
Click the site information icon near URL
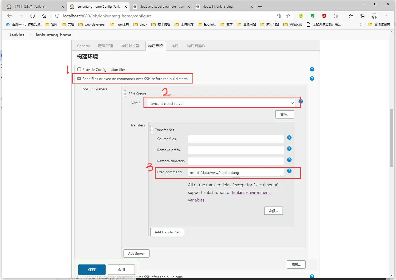click(57, 16)
